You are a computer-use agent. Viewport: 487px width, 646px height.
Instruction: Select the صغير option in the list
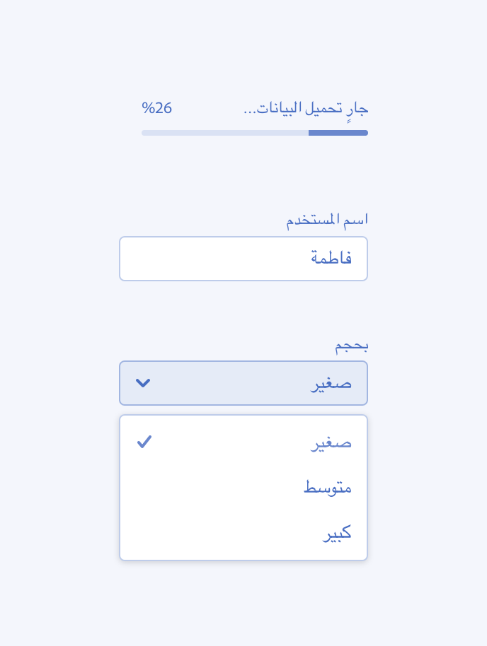pos(331,442)
